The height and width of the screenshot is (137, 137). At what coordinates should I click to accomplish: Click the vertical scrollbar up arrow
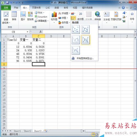(x=135, y=38)
